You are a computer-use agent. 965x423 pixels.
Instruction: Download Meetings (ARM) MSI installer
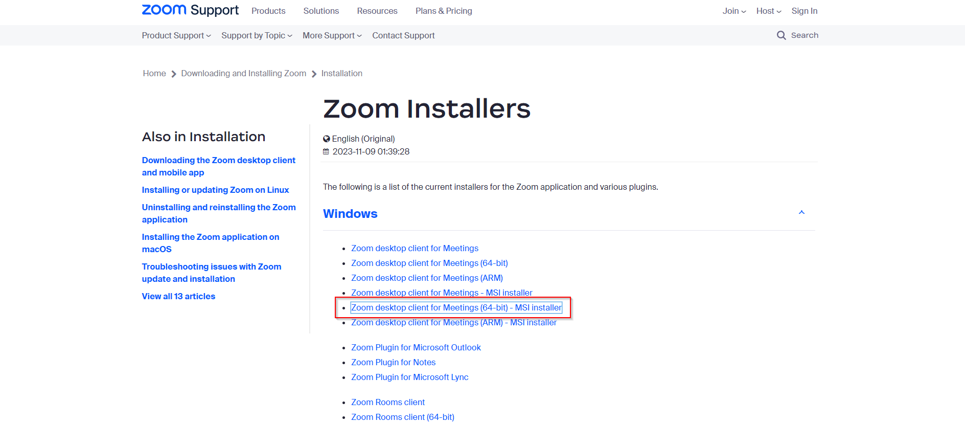coord(454,322)
